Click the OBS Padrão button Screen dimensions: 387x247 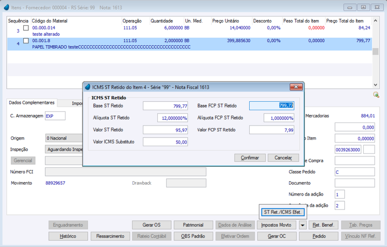(193, 236)
